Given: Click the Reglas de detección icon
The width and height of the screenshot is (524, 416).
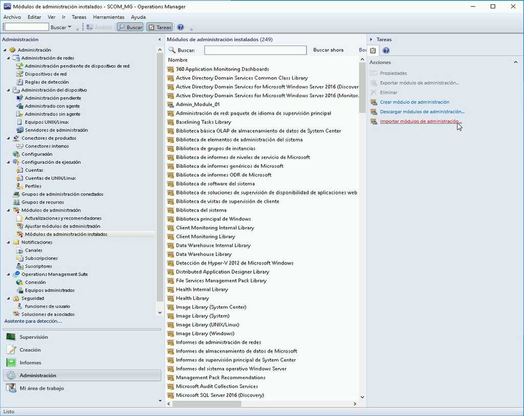Looking at the screenshot, I should point(20,82).
